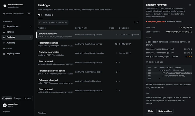Viewport: 195px width, 116px height.
Task: Click the ⌘K shortcut badge
Action: pyautogui.click(x=29, y=14)
